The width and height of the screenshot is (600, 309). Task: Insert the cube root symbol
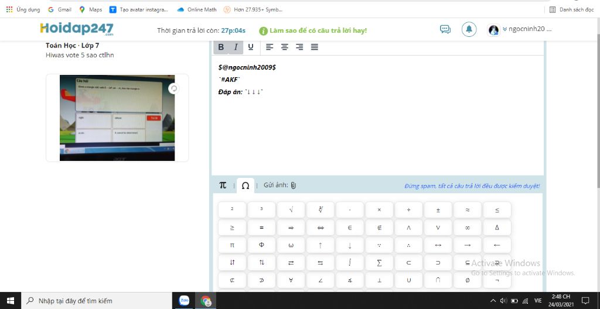click(321, 210)
